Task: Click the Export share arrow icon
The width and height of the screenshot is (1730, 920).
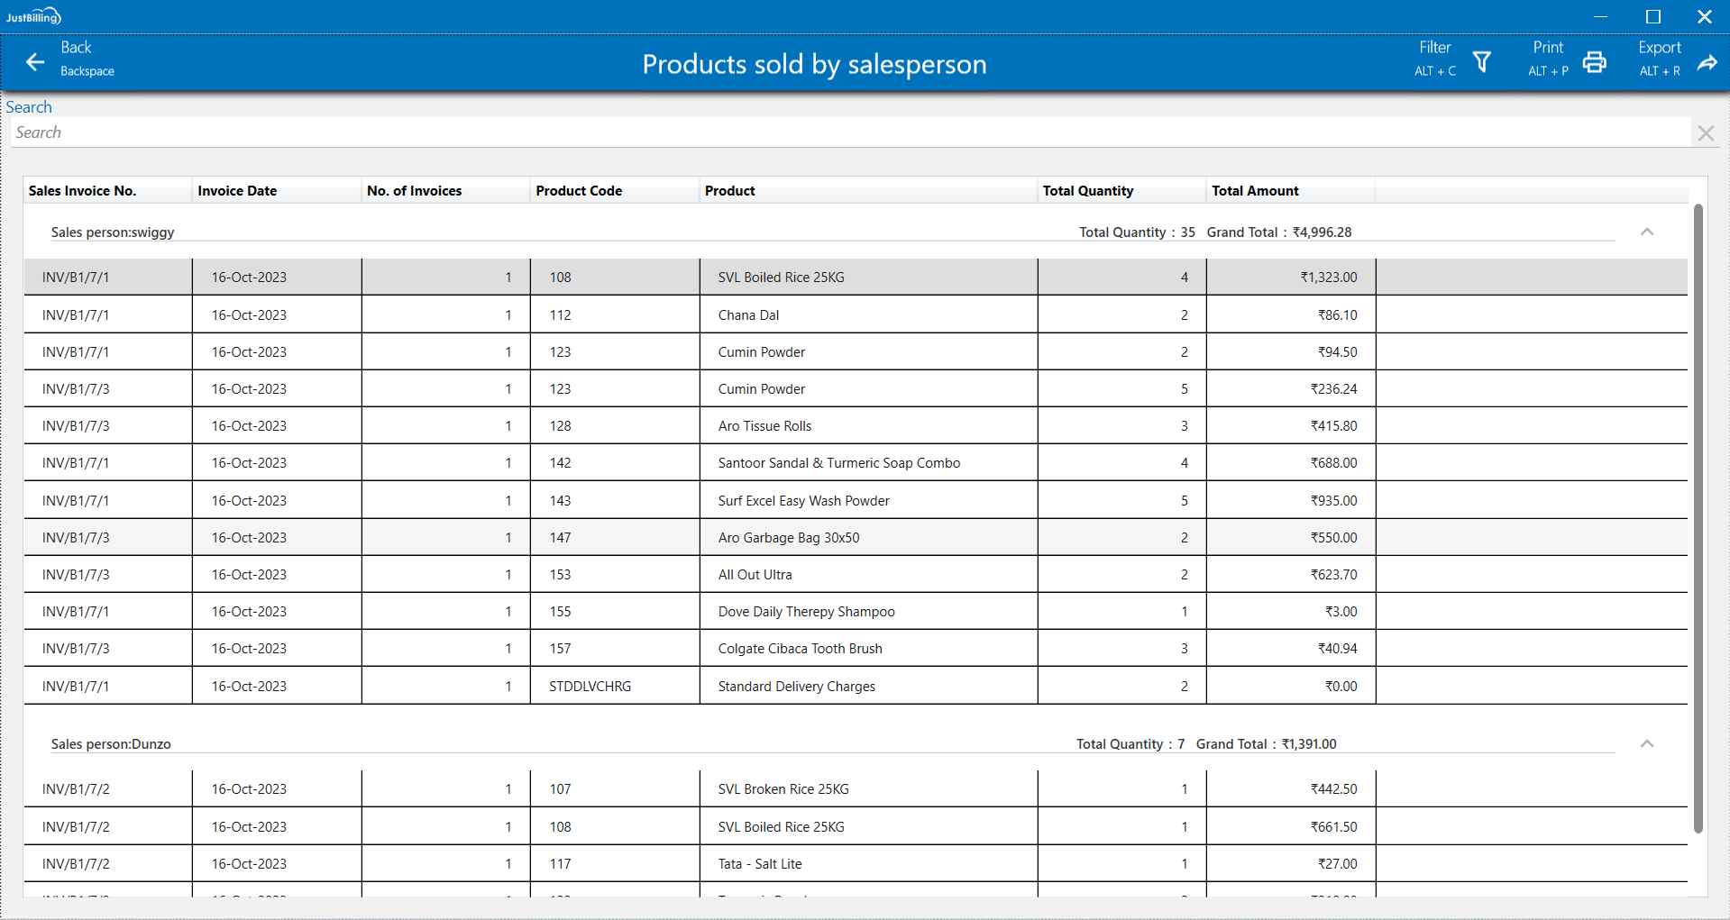Action: coord(1707,62)
